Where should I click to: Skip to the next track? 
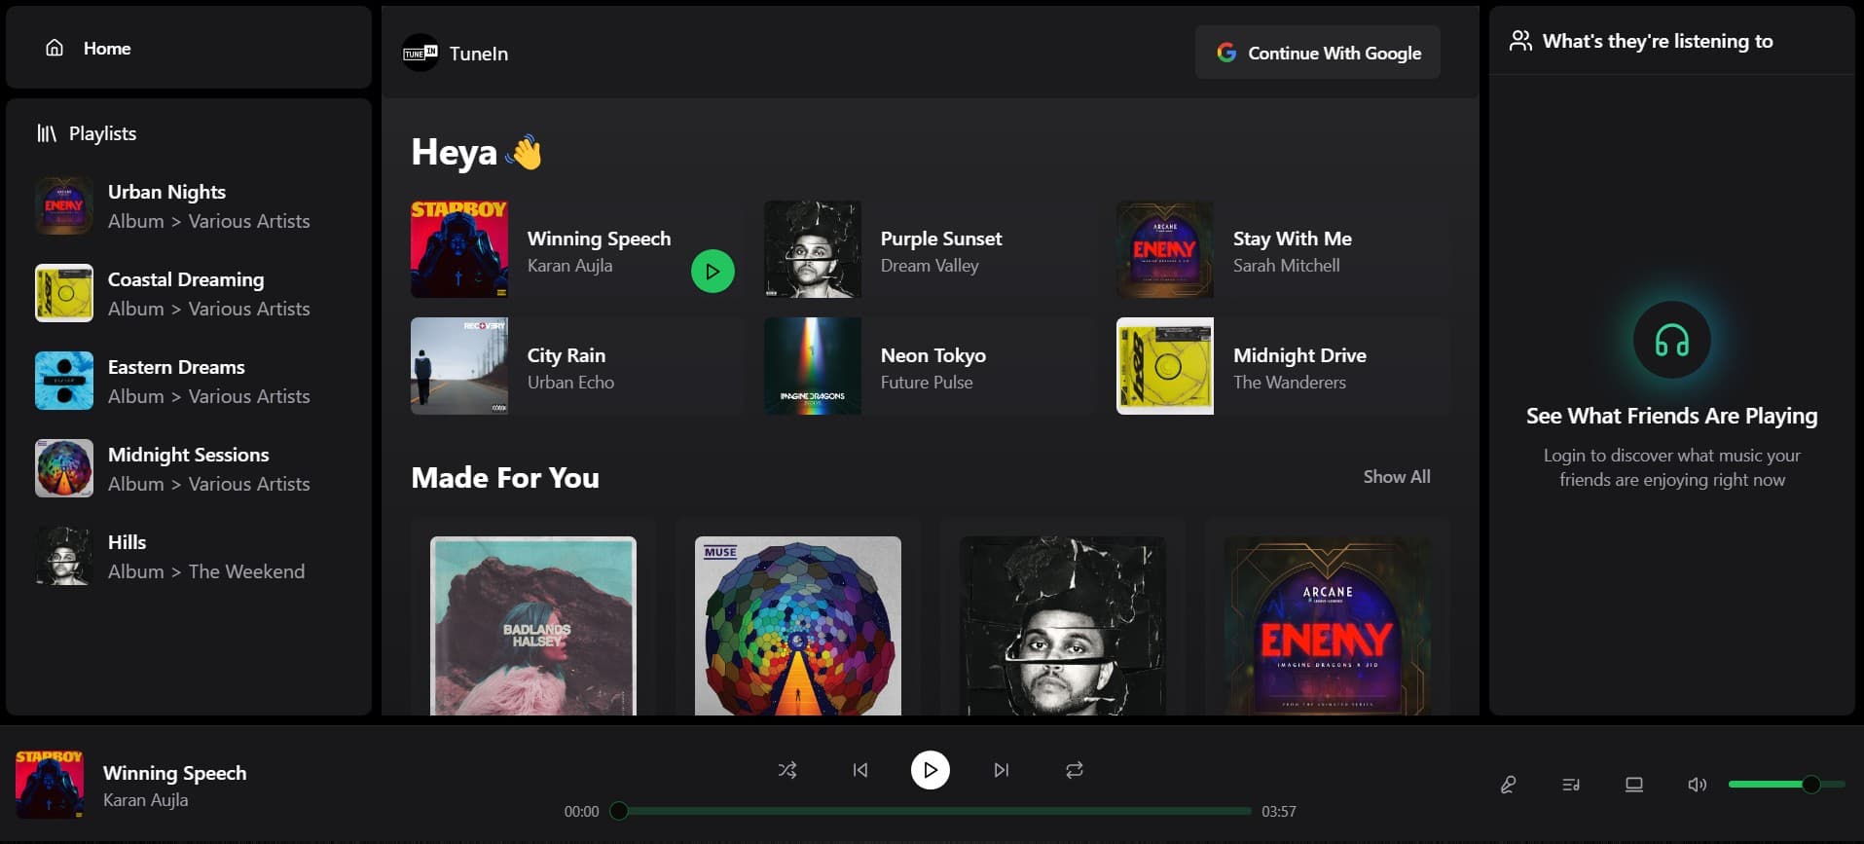[1001, 770]
